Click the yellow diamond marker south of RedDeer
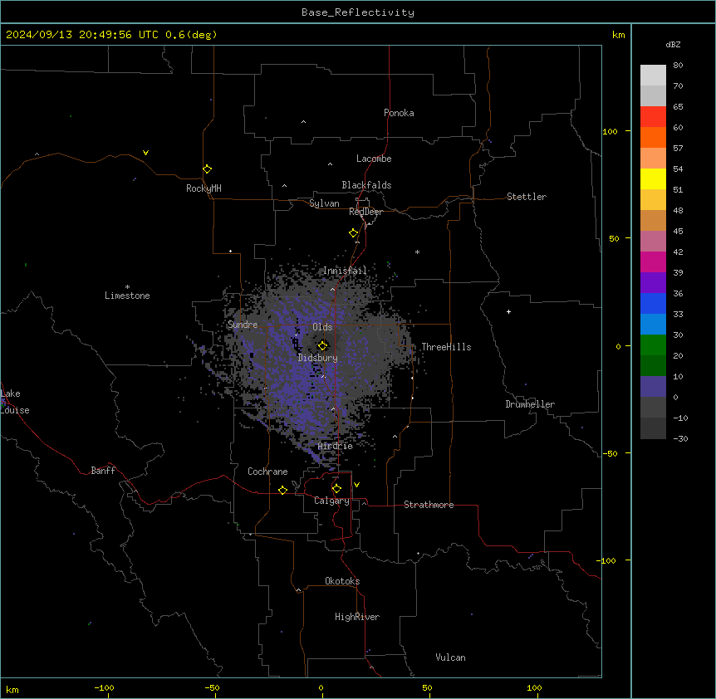The image size is (716, 699). (353, 233)
